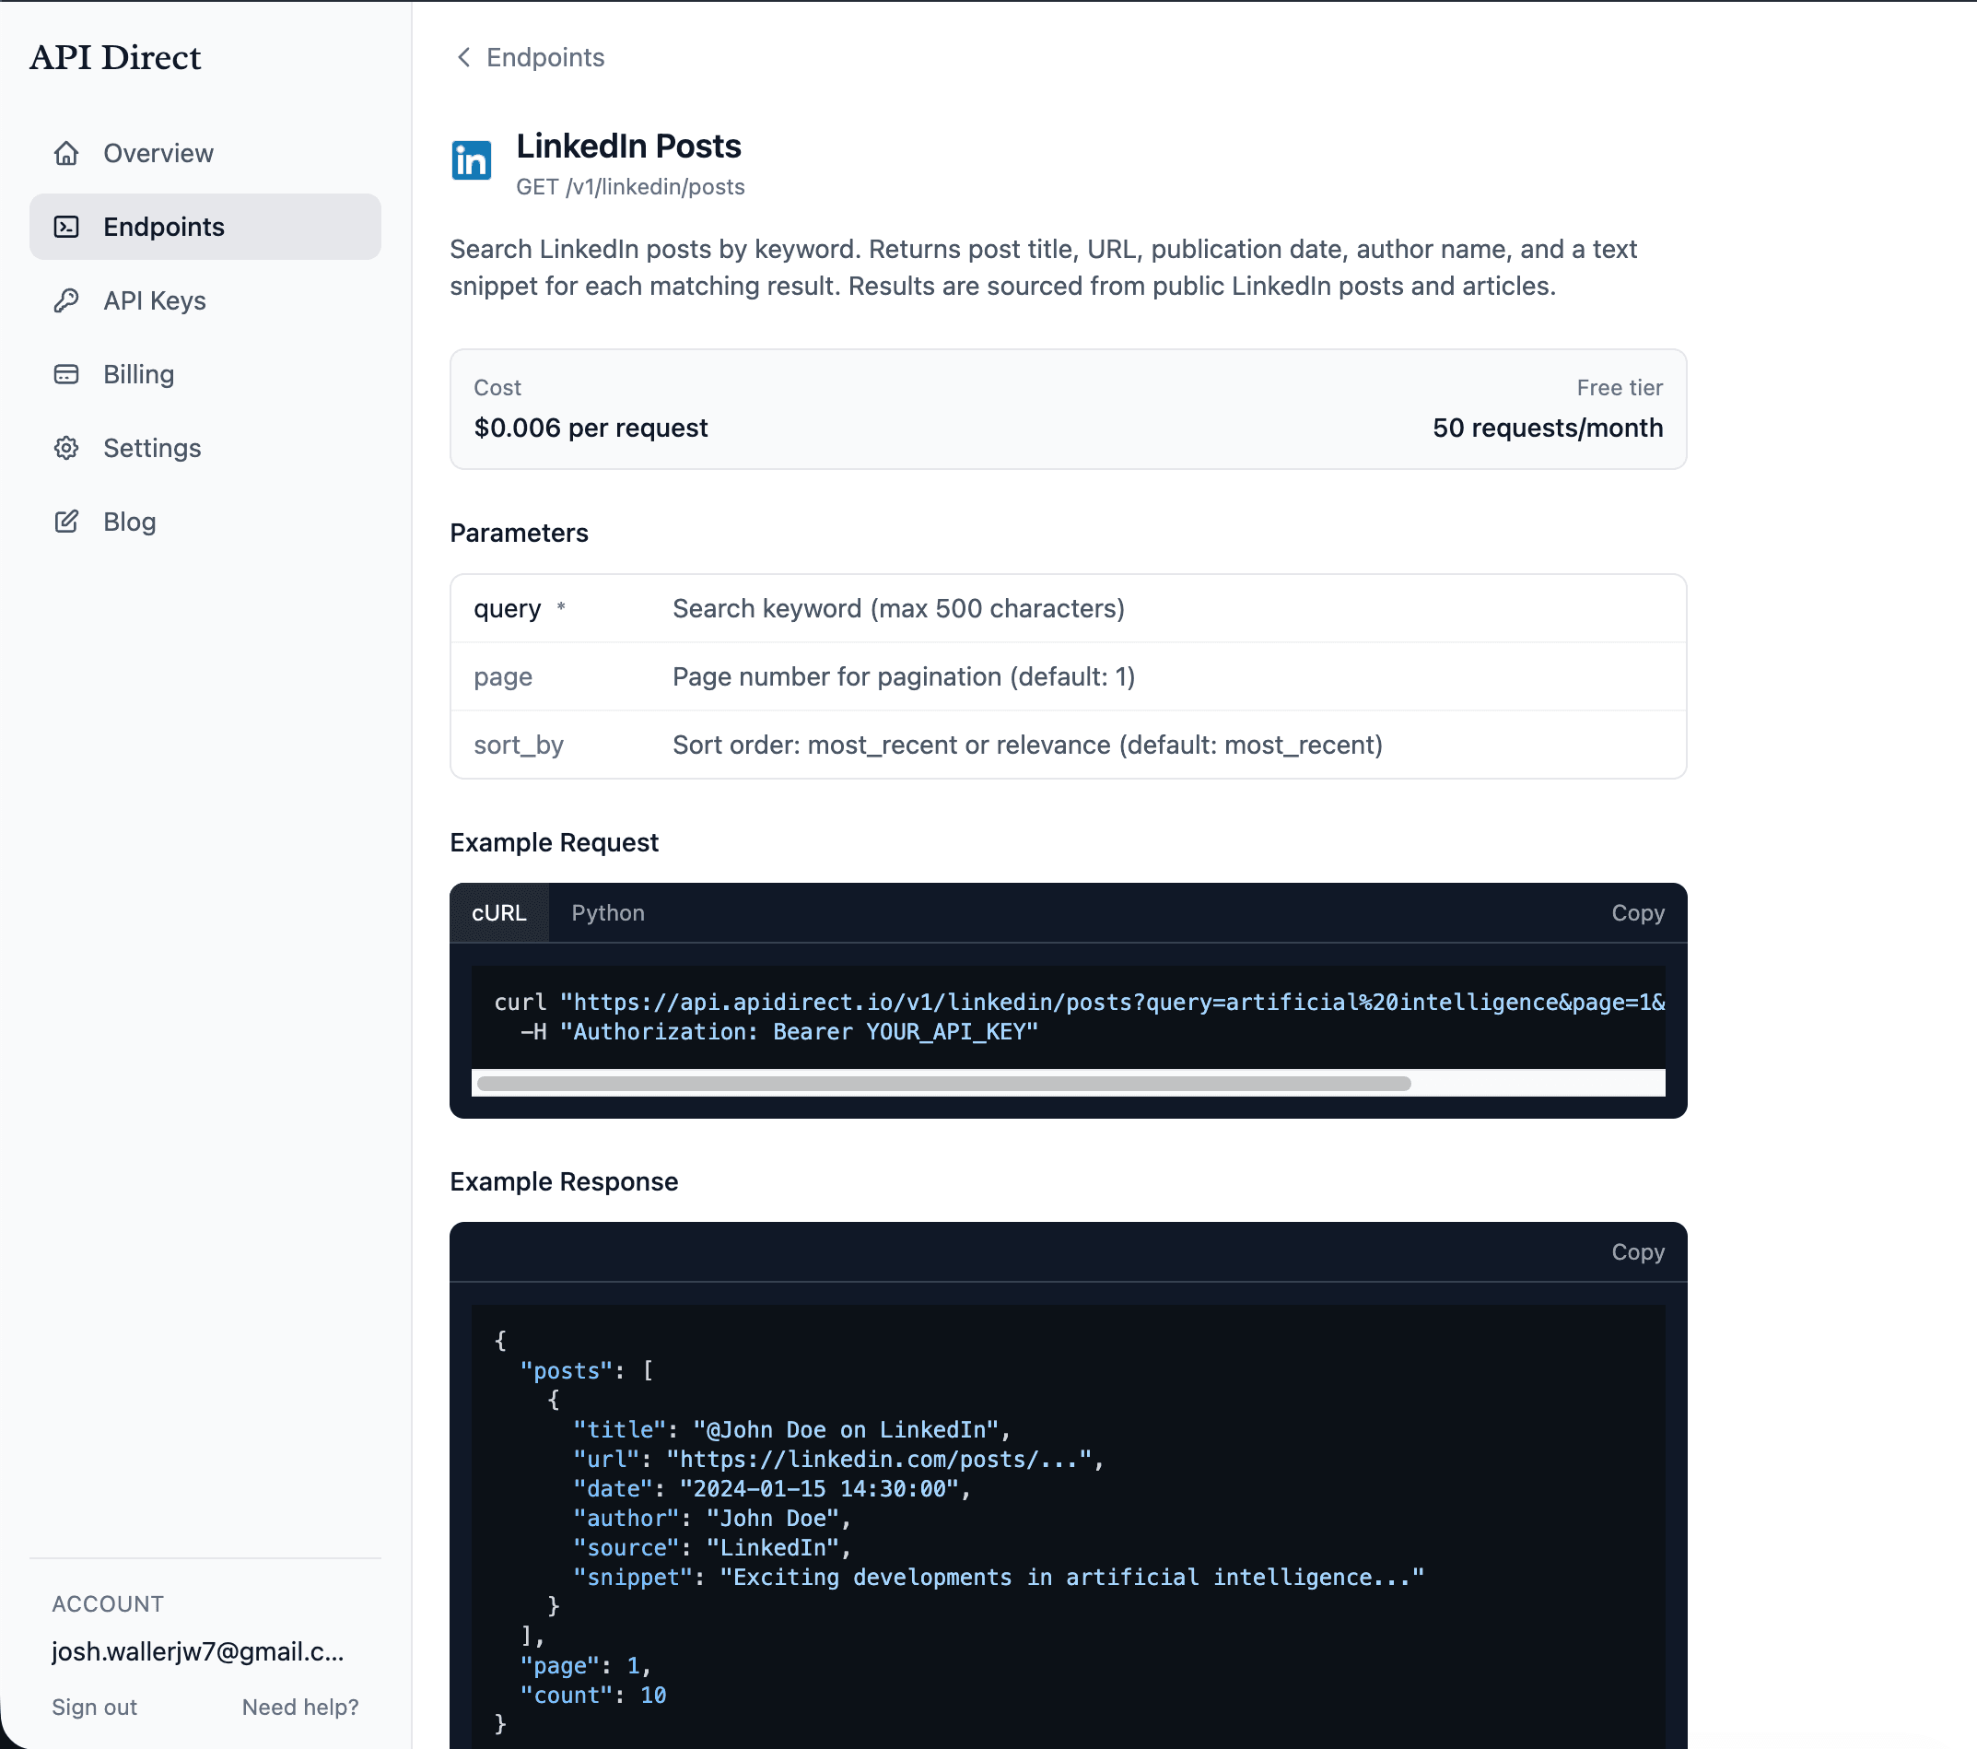Open API Keys via the key icon
Image resolution: width=1977 pixels, height=1749 pixels.
65,299
